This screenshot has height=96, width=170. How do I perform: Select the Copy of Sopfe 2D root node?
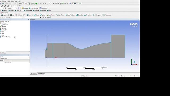tap(5, 21)
